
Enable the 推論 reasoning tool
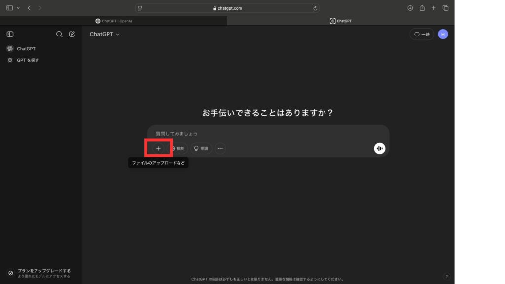(201, 149)
